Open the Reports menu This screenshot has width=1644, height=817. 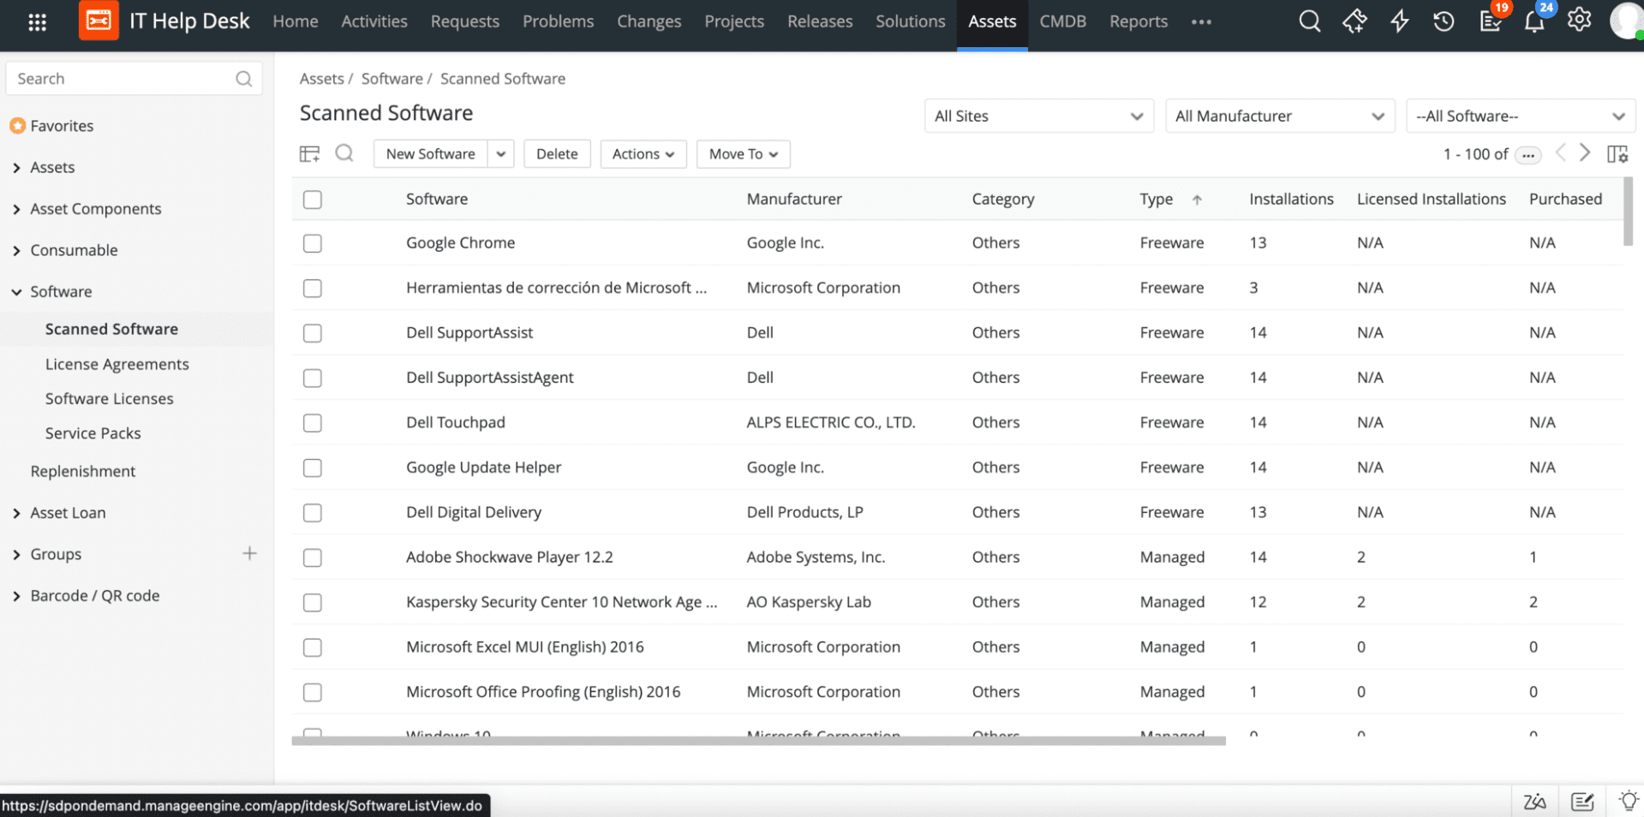click(1138, 21)
